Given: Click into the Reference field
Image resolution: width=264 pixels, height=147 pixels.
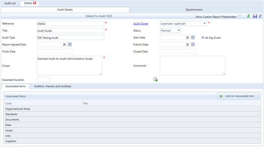Looking at the screenshot, I should (70, 24).
